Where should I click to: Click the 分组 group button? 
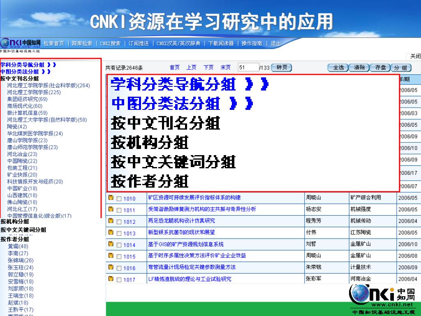401,68
